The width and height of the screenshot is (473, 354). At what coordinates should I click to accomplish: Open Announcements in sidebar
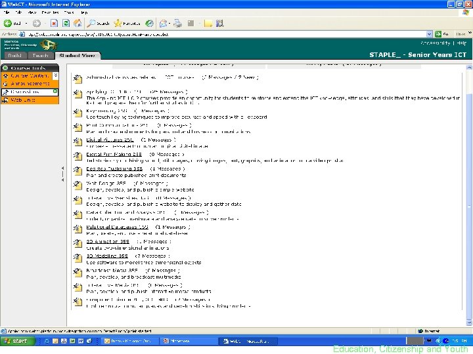(30, 83)
